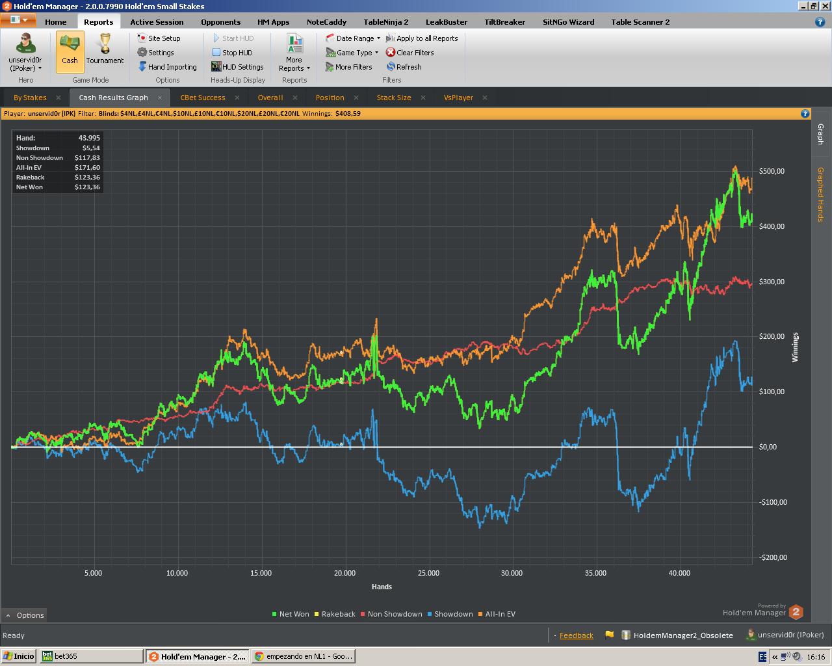832x666 pixels.
Task: Toggle the Showdown legend entry
Action: coord(450,614)
